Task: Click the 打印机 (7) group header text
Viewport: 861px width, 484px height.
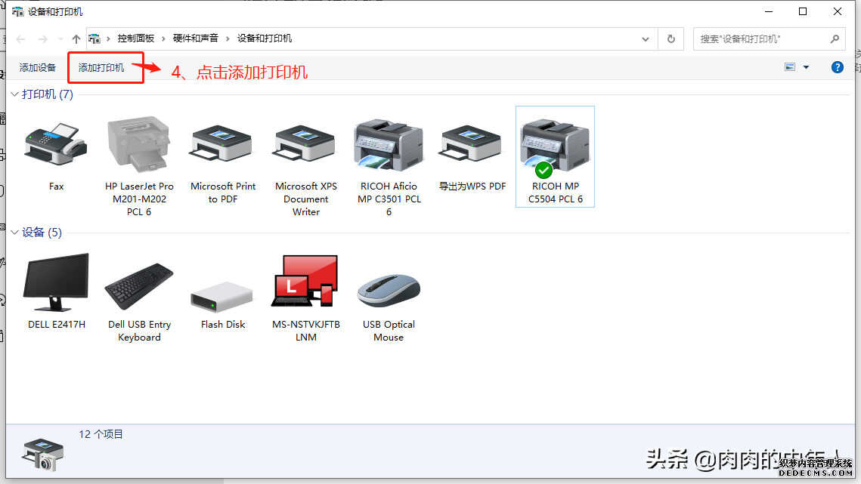Action: coord(47,94)
